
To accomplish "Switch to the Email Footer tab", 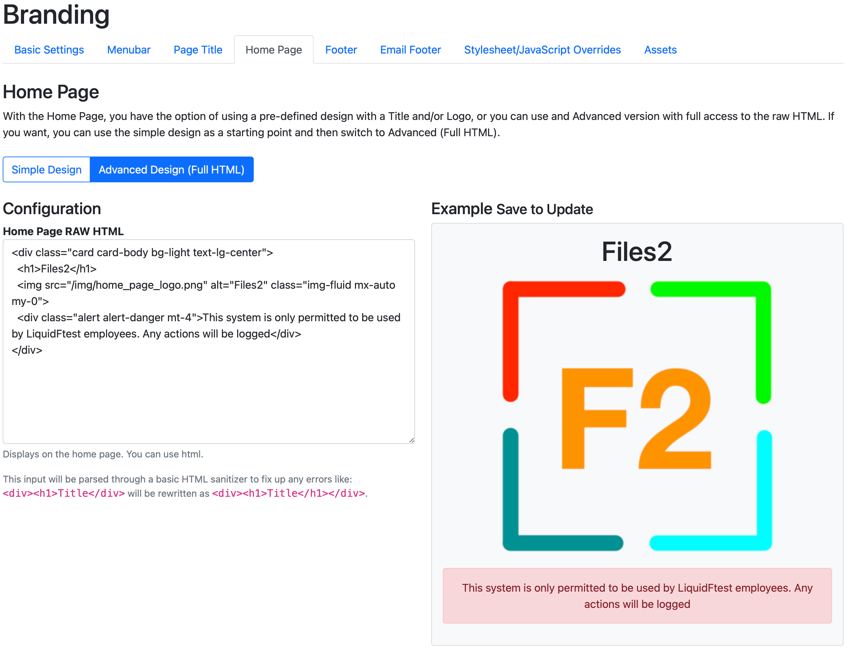I will (x=410, y=50).
